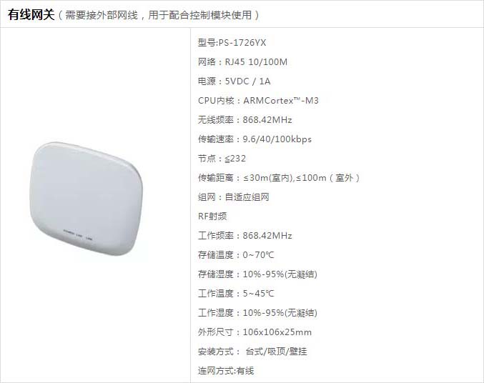
Task: Click the 存储湿度 10%-95% line
Action: pyautogui.click(x=258, y=274)
